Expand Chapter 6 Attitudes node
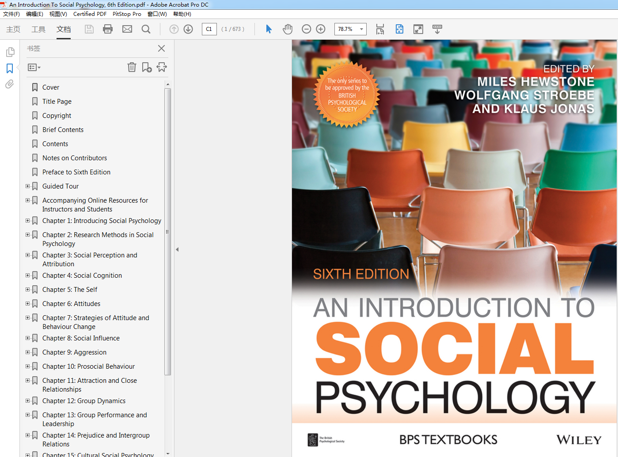This screenshot has height=457, width=618. pyautogui.click(x=27, y=304)
